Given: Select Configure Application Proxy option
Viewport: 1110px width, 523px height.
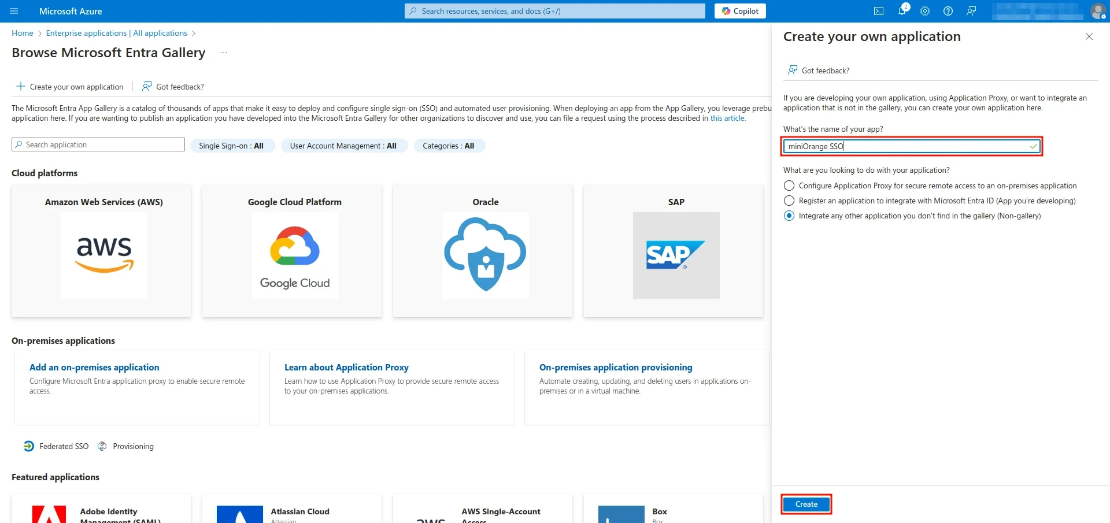Looking at the screenshot, I should pyautogui.click(x=789, y=186).
